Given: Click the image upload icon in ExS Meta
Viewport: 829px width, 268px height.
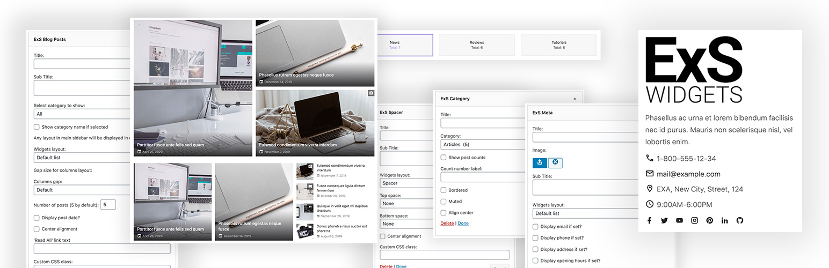Looking at the screenshot, I should 540,162.
